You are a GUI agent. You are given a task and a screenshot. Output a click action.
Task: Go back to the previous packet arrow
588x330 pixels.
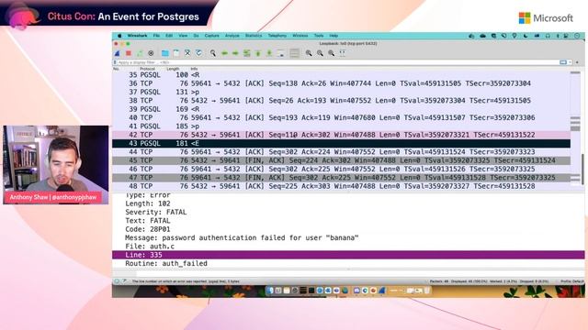point(224,53)
